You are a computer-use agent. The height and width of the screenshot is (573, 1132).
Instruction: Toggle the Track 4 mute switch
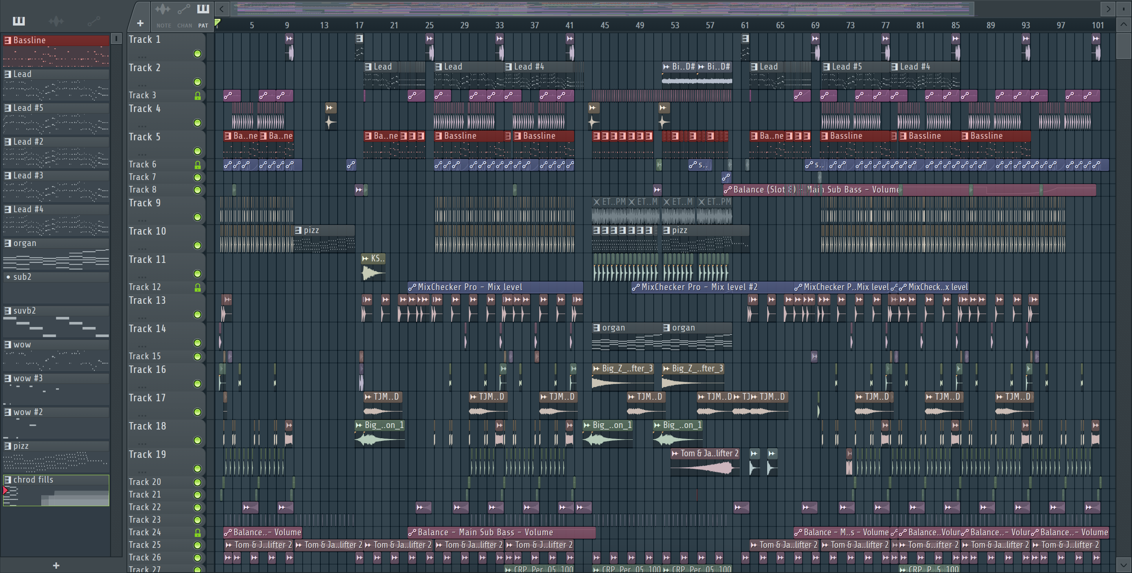pyautogui.click(x=198, y=123)
